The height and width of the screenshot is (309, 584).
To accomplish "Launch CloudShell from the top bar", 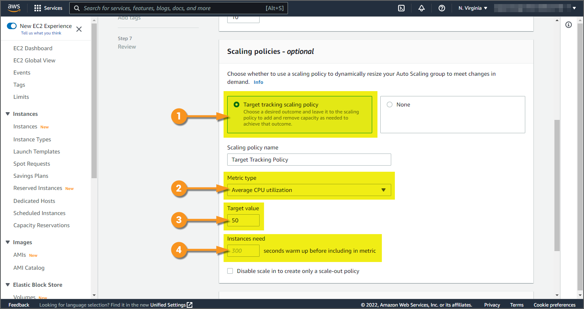I will 401,8.
